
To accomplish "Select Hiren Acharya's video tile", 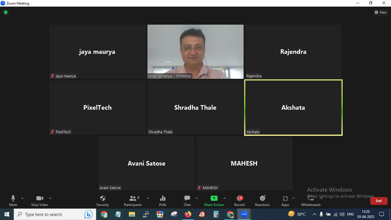I will (195, 52).
